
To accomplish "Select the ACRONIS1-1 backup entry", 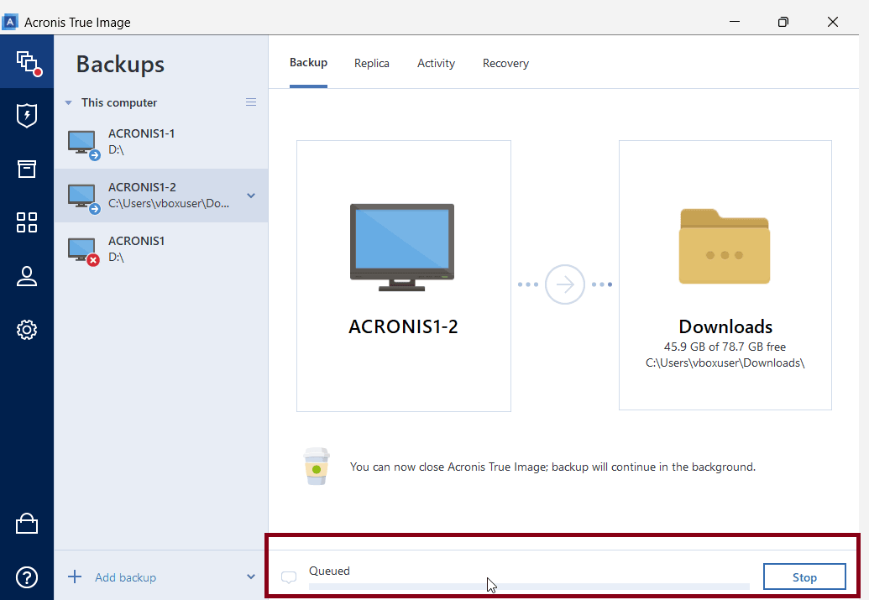I will click(x=160, y=142).
